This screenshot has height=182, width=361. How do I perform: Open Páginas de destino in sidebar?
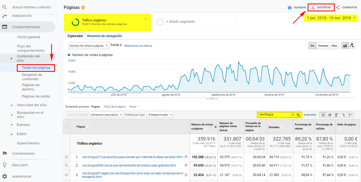click(x=31, y=87)
